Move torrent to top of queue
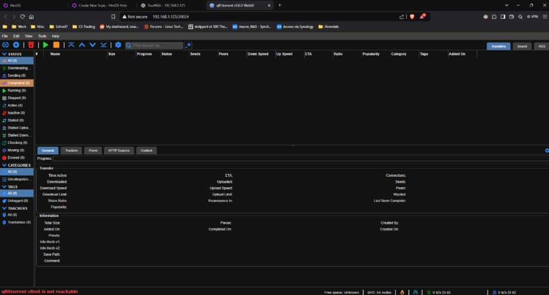Screen dimensions: 549x295 71,45
